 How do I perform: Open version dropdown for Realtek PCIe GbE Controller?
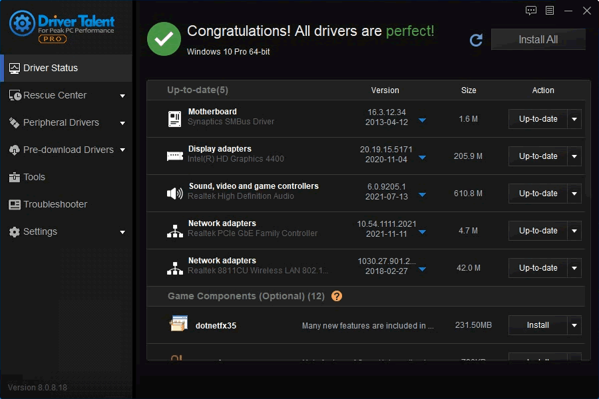(x=422, y=232)
